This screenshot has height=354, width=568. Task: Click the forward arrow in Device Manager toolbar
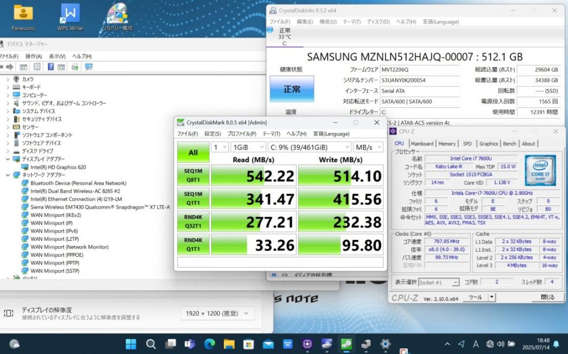(10, 66)
